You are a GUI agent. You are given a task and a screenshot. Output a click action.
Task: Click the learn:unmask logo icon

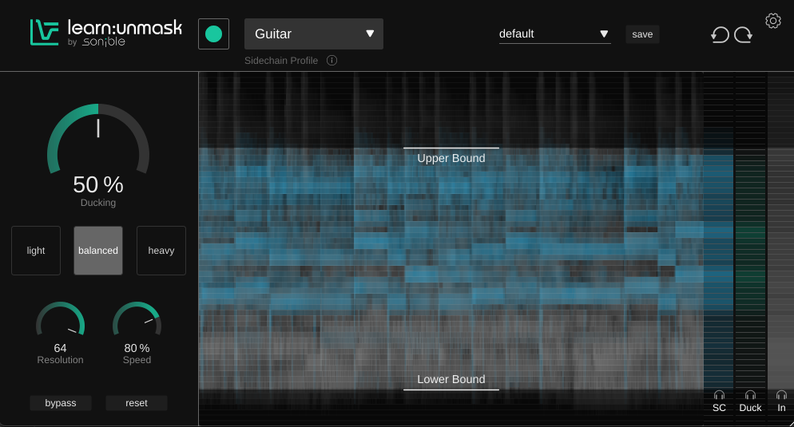point(45,33)
